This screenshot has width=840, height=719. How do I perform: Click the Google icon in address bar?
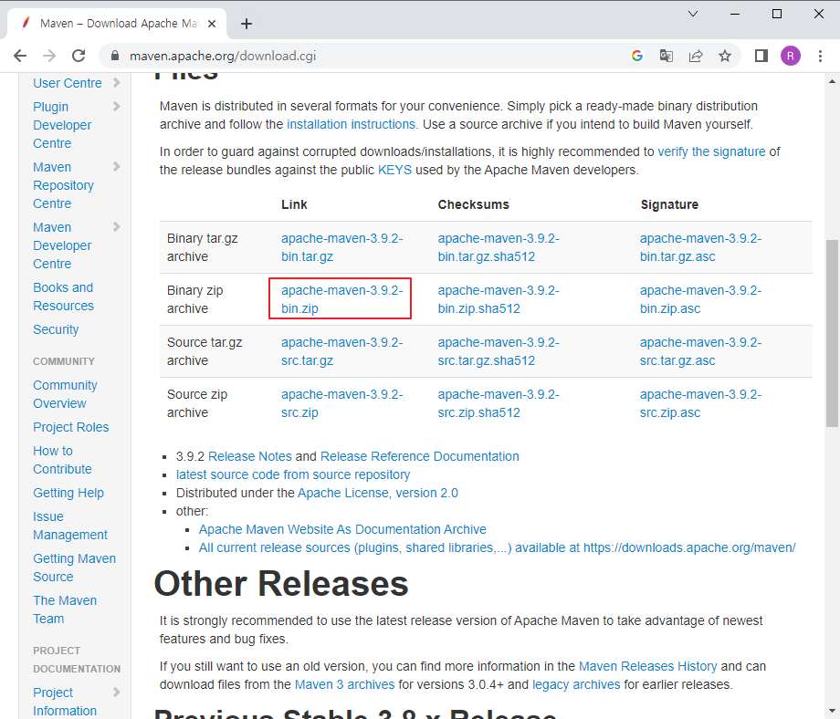pyautogui.click(x=637, y=56)
